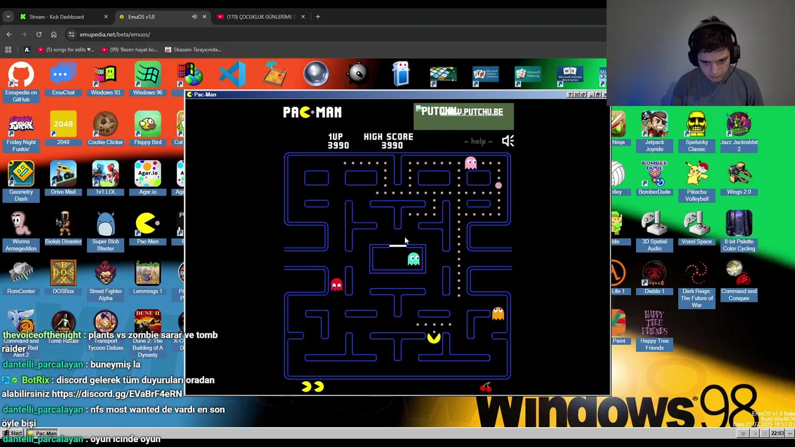Open the 8-bit Palette Color Cycling icon
This screenshot has width=795, height=447.
(x=739, y=231)
